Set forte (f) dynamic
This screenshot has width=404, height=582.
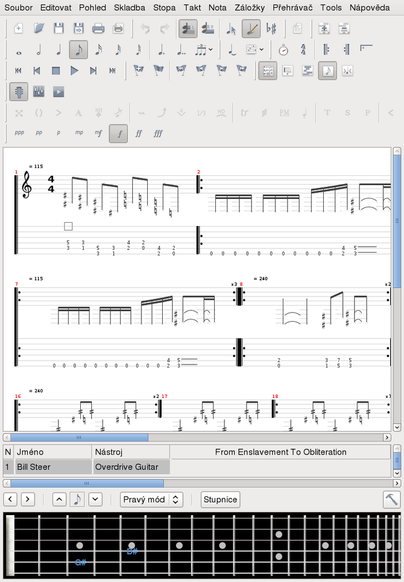pos(118,134)
